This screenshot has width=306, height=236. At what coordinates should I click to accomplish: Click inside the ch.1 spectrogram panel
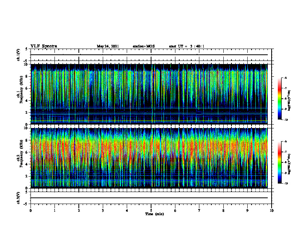[149, 94]
